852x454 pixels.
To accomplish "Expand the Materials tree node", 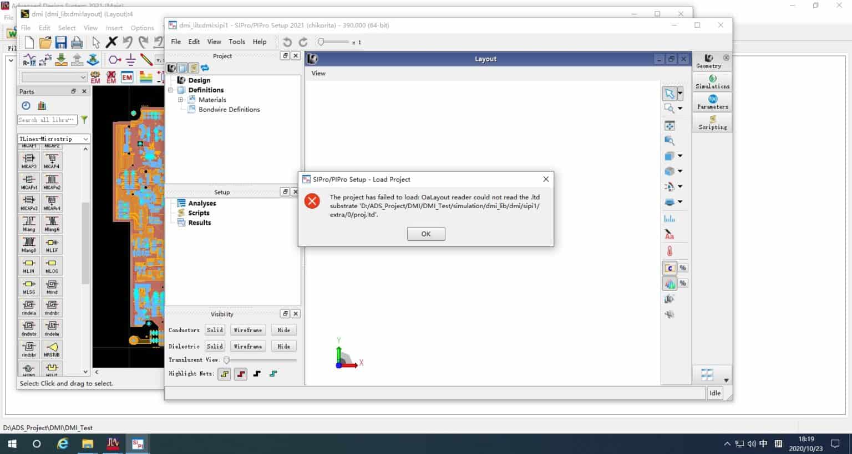I will click(x=180, y=100).
